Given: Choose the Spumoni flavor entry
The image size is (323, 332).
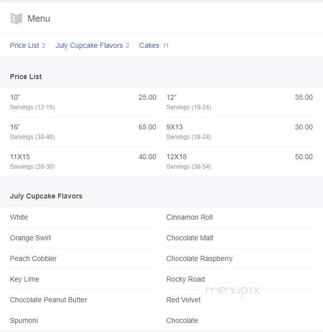Looking at the screenshot, I should (83, 320).
